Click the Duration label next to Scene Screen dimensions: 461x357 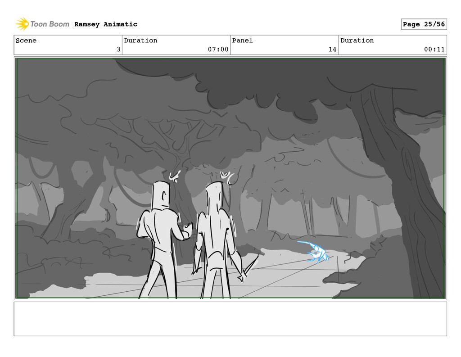click(x=140, y=40)
